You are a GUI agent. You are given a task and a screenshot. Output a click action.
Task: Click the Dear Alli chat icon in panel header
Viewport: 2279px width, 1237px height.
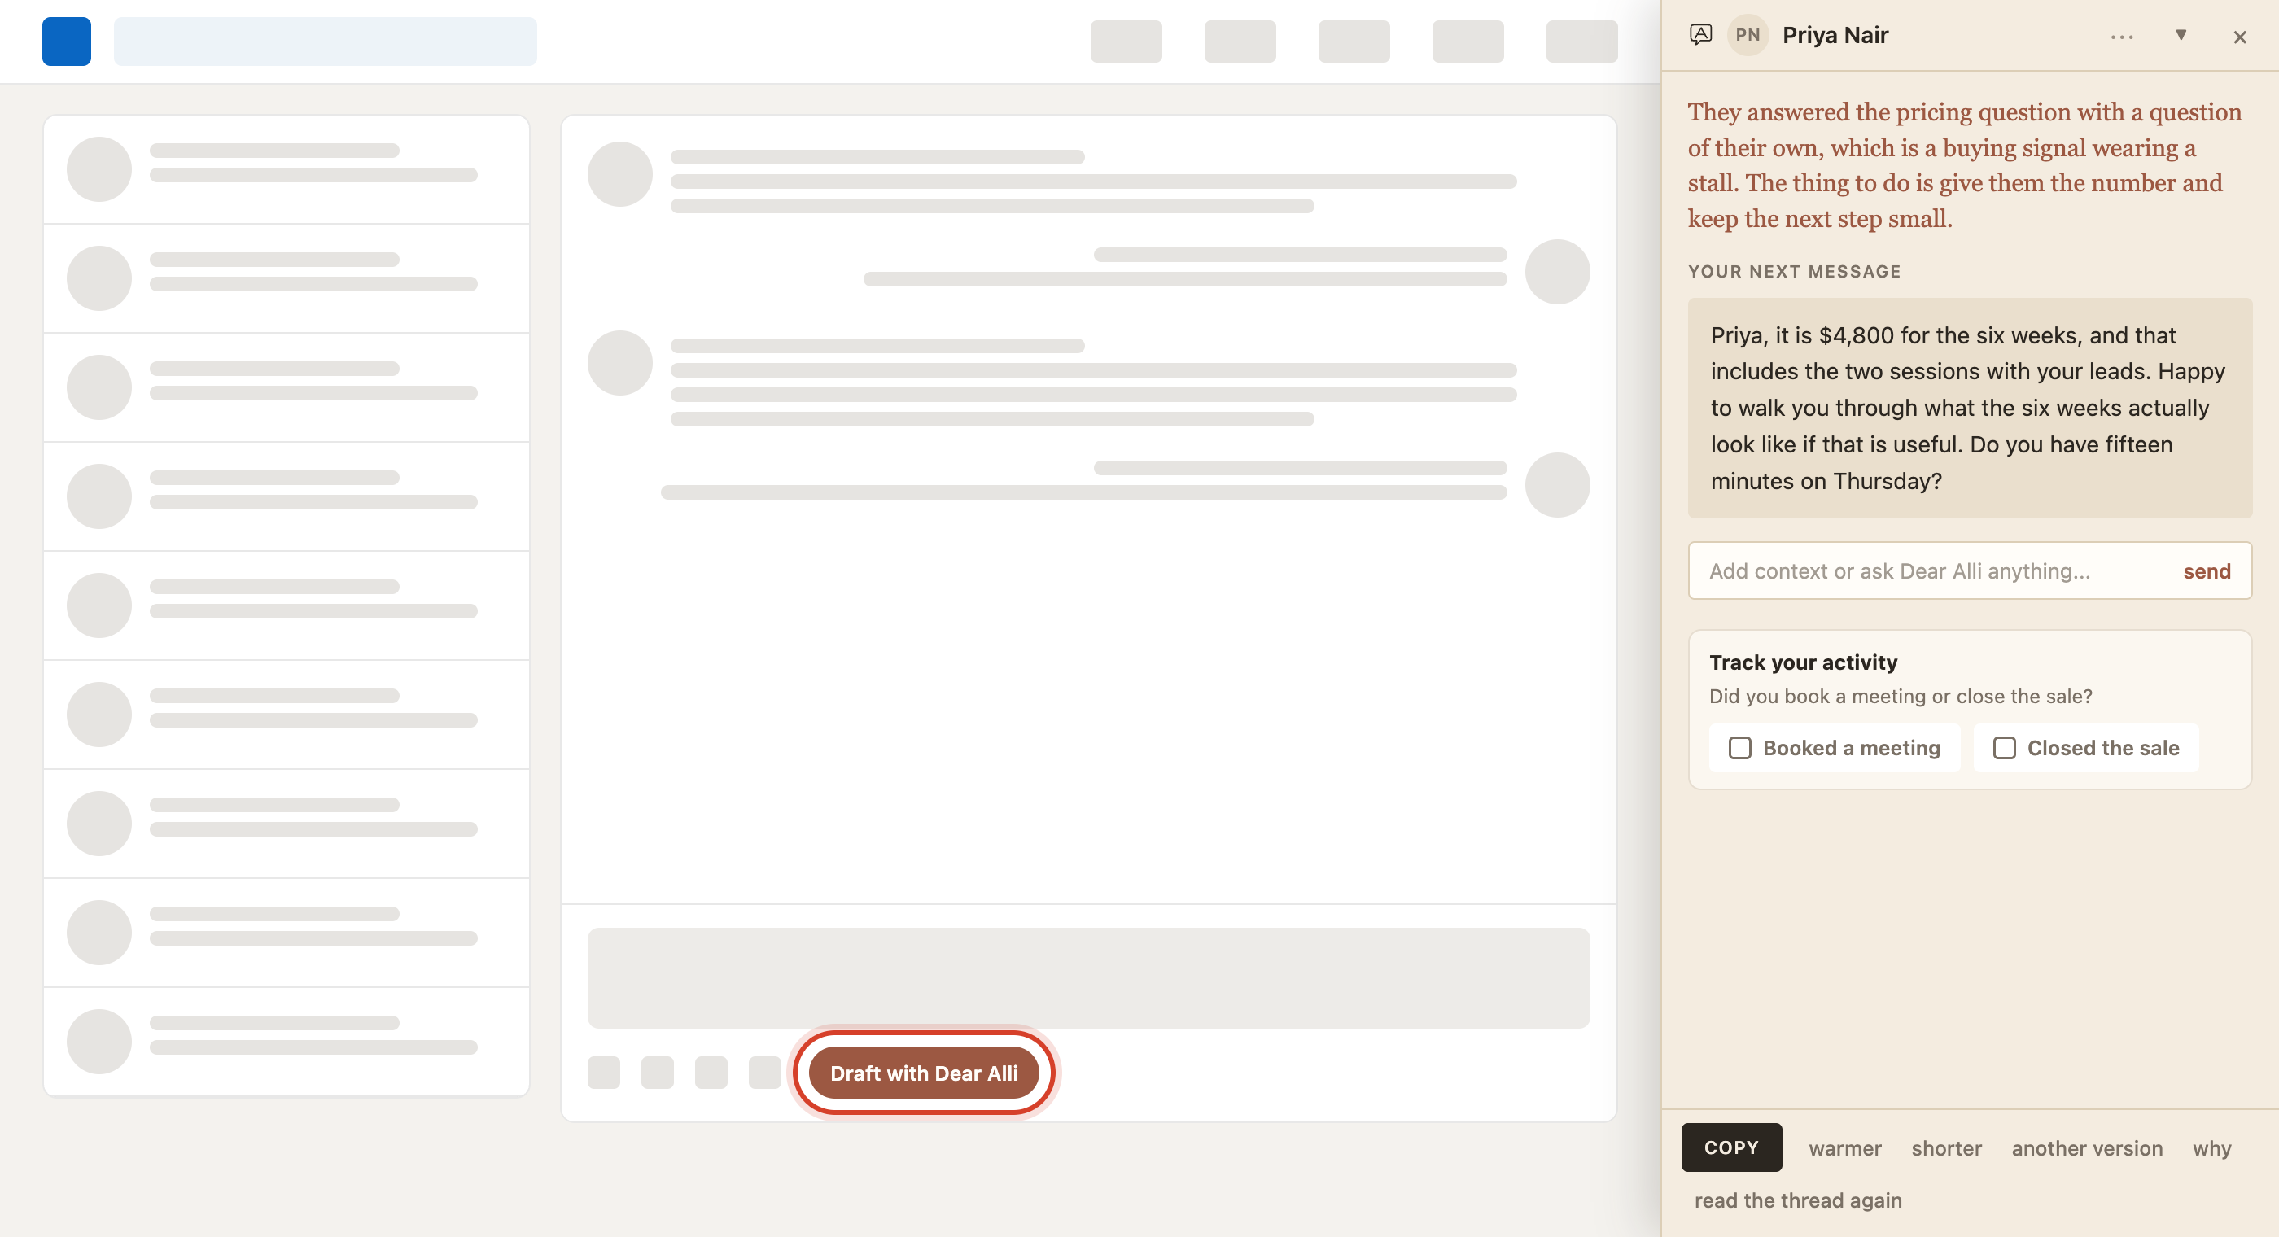point(1700,34)
